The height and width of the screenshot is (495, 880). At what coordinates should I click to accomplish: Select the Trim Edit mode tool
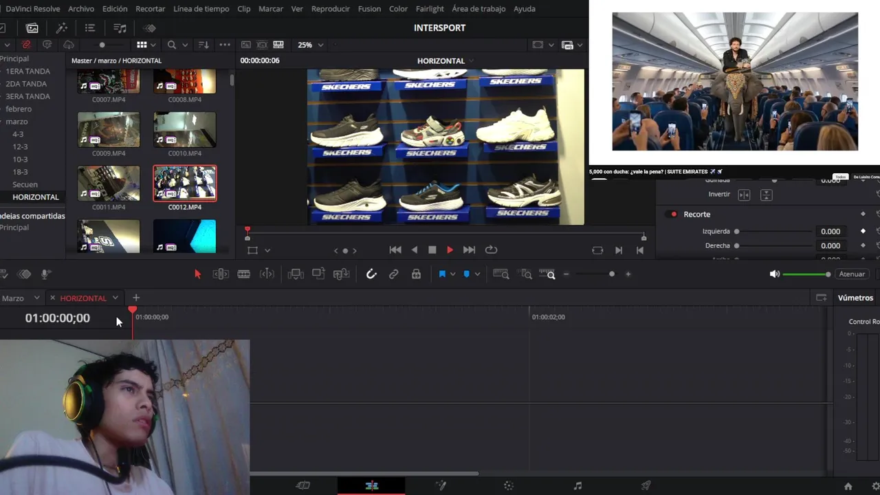point(221,274)
